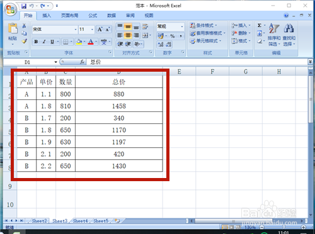Decrease decimal places
The height and width of the screenshot is (234, 315).
[x=169, y=44]
